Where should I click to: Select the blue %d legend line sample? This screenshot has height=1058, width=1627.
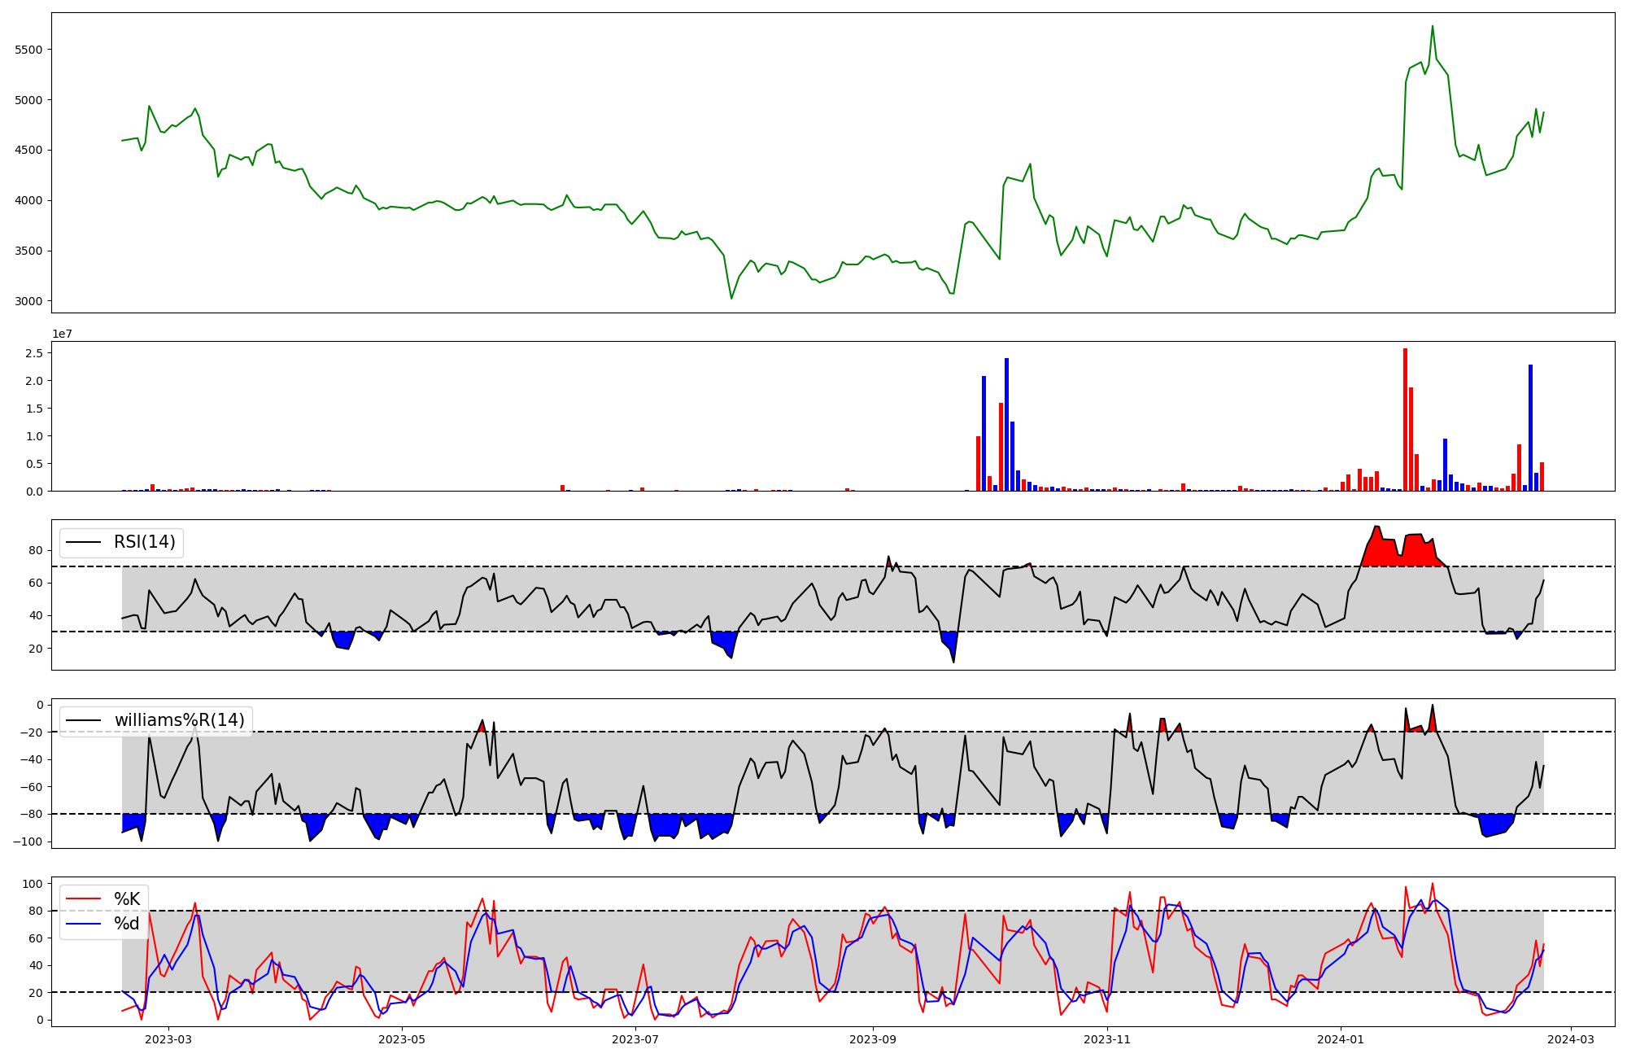tap(83, 924)
